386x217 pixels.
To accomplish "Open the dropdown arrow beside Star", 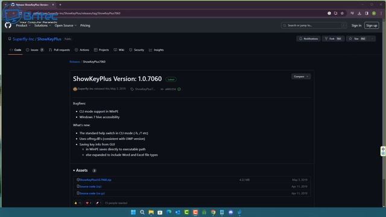I will 372,39.
